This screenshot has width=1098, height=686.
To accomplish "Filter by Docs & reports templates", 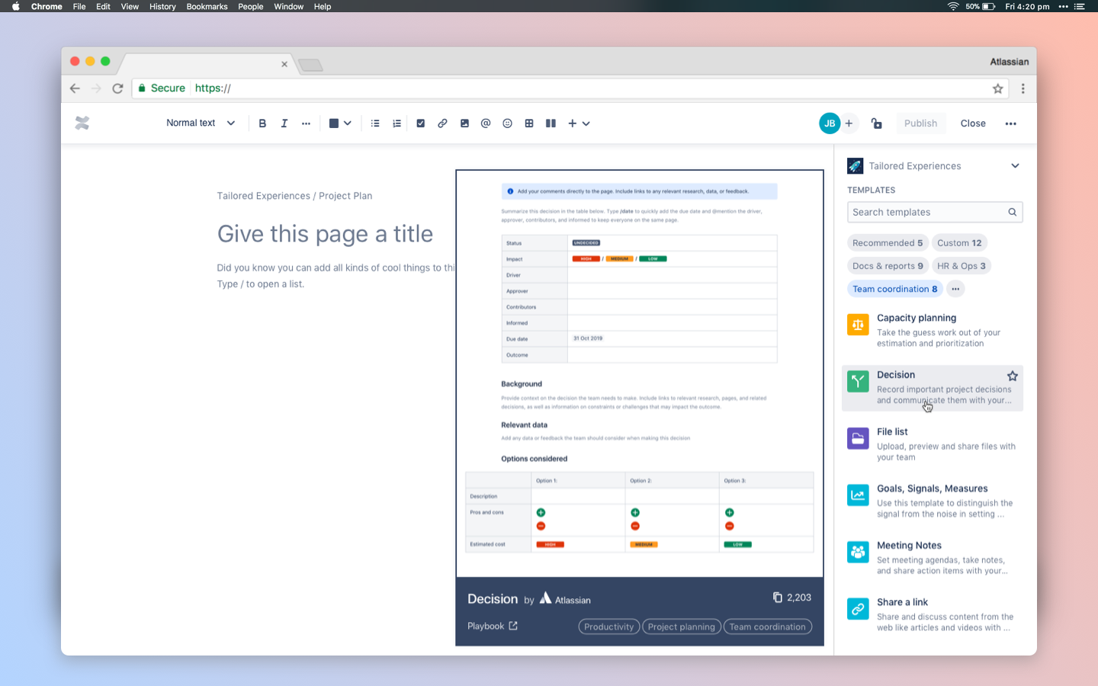I will (x=888, y=266).
